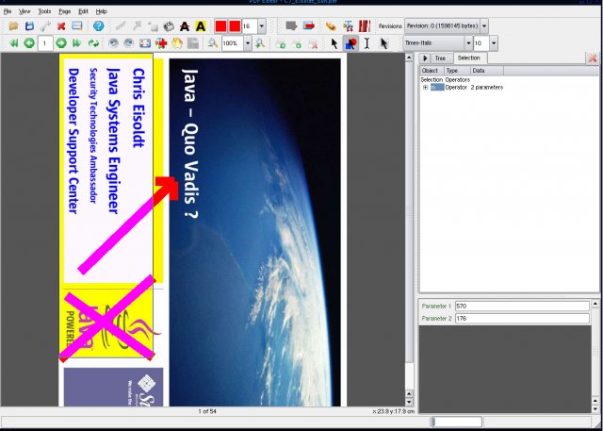Click the red and blue rectangle icon
The width and height of the screenshot is (603, 431).
tap(309, 26)
